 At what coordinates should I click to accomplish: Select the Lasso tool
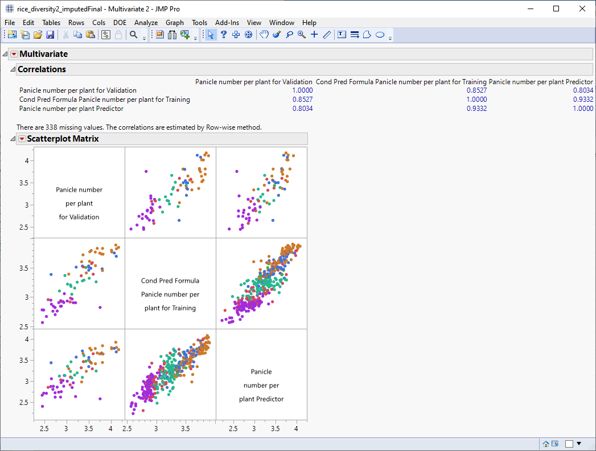(x=289, y=35)
